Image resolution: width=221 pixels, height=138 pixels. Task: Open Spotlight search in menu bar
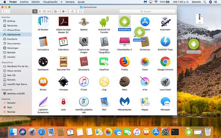[205, 2]
